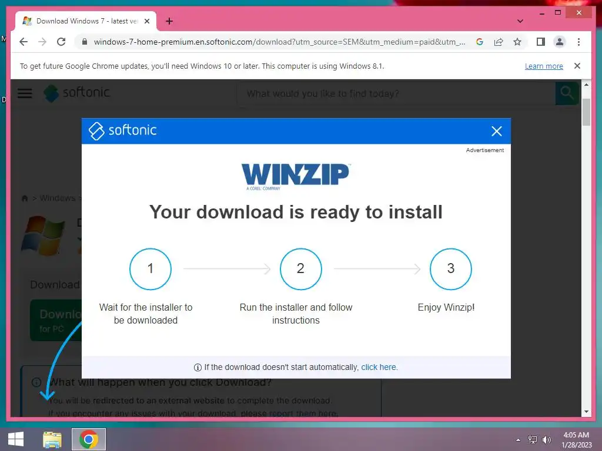Open the Windows Start button
The width and height of the screenshot is (602, 451).
[16, 439]
